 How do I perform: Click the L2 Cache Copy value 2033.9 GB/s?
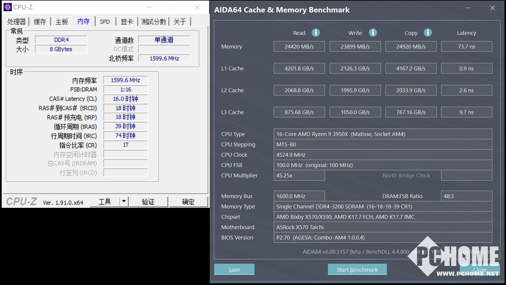(x=411, y=90)
